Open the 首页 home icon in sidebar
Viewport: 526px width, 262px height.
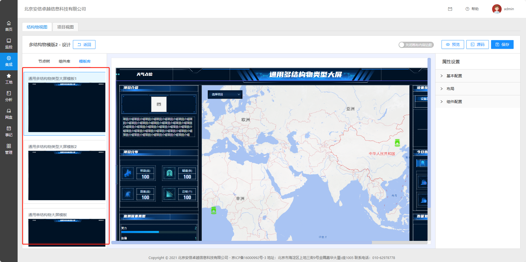tap(9, 23)
